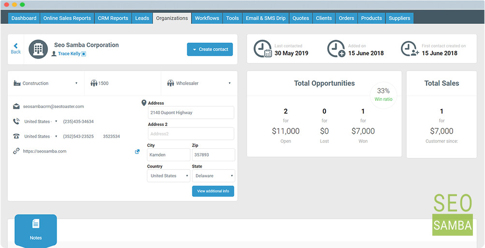Click the person icon beside Trace Kelly

54,54
